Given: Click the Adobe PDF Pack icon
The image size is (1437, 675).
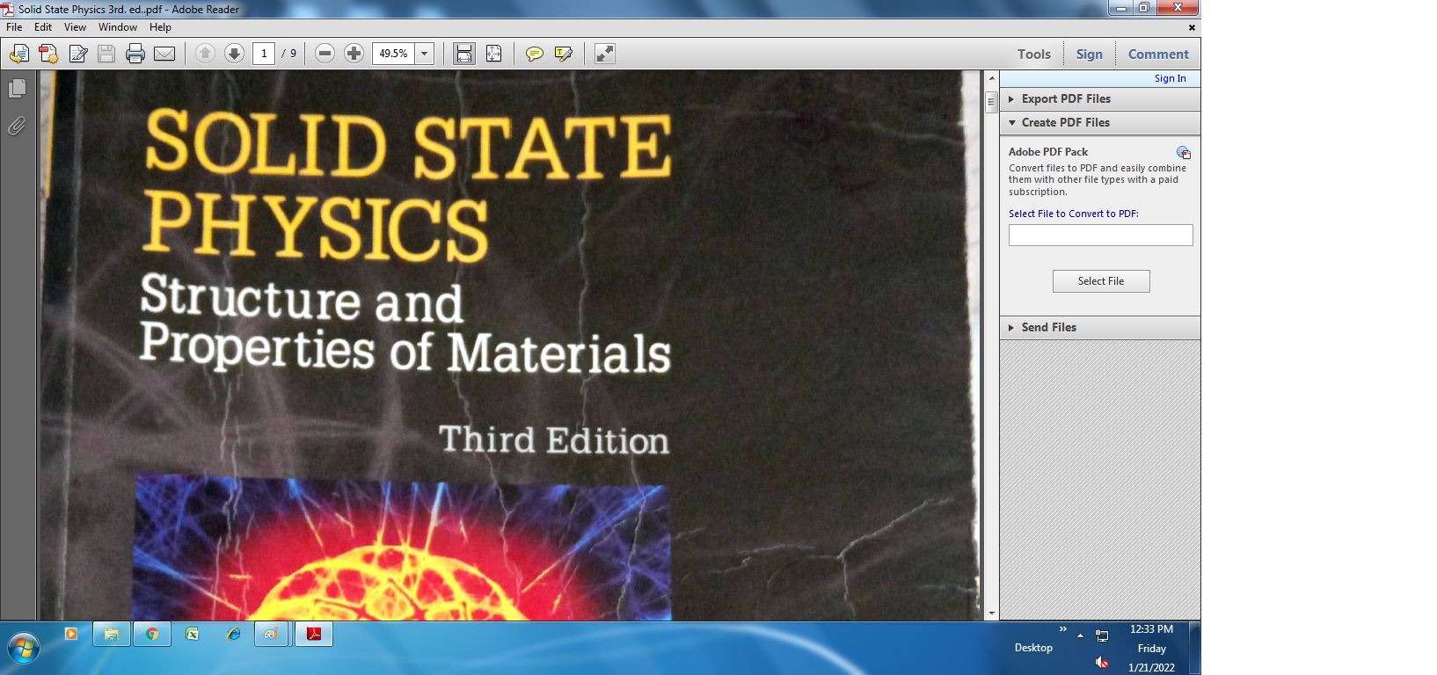Looking at the screenshot, I should tap(1184, 153).
